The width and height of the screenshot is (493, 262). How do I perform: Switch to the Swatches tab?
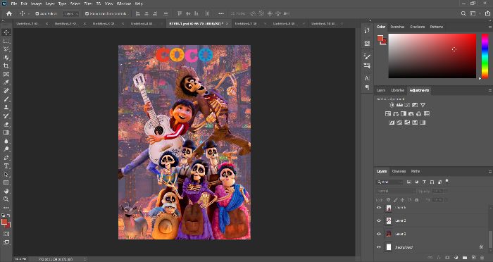[397, 27]
